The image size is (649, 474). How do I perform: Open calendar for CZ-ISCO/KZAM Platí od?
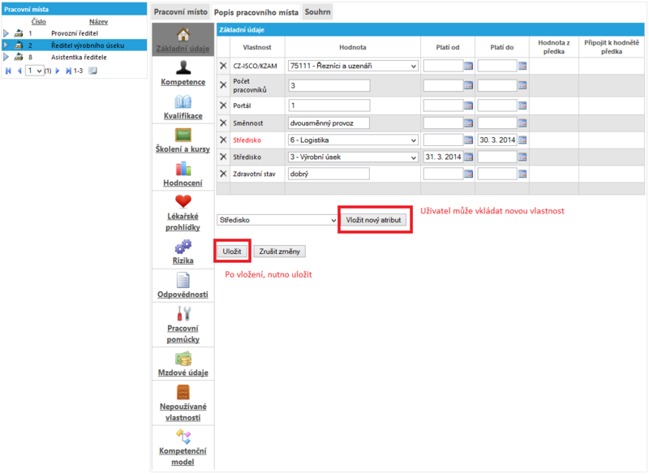coord(469,66)
